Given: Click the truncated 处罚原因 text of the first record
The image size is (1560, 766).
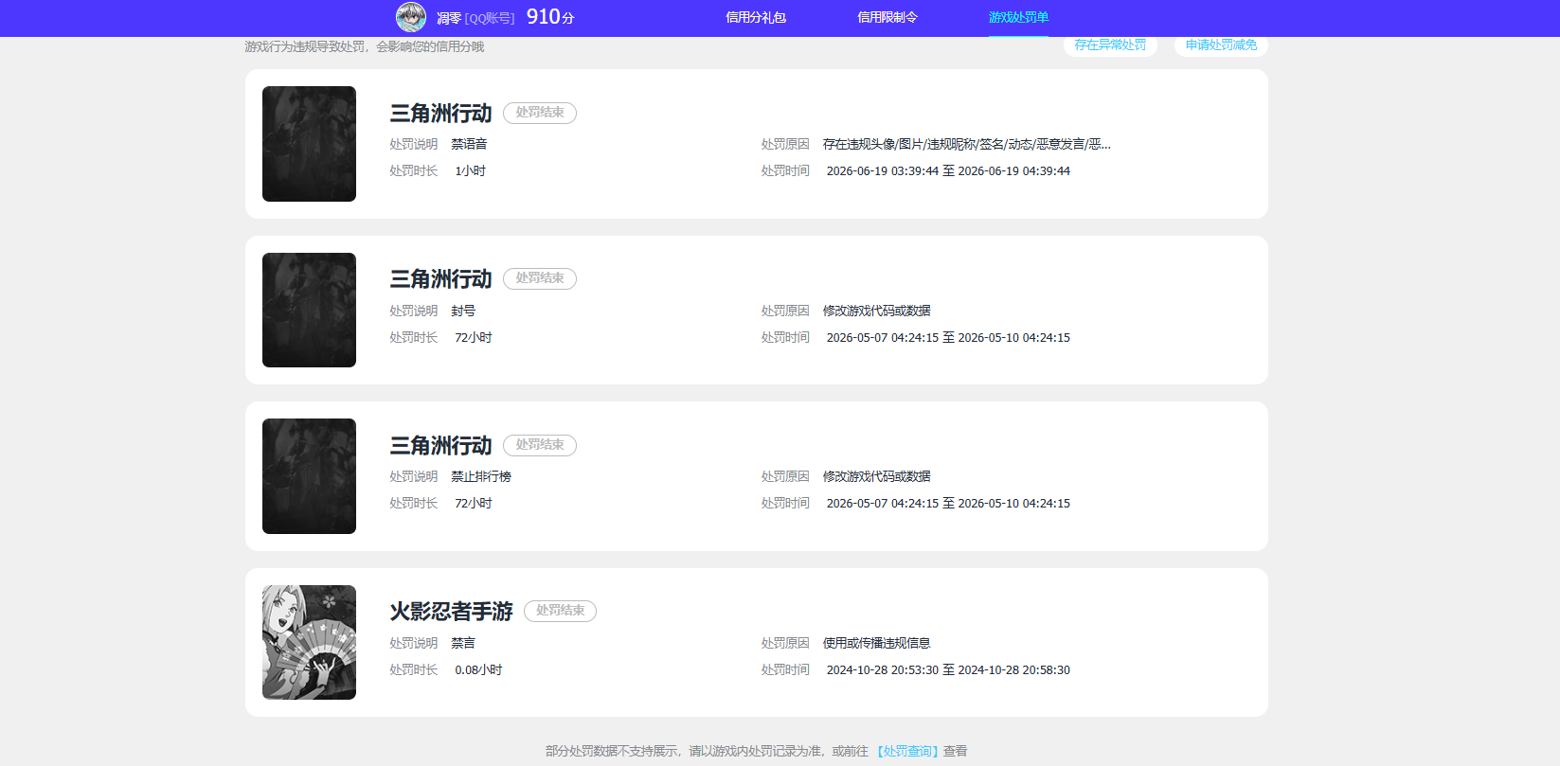Looking at the screenshot, I should 967,144.
